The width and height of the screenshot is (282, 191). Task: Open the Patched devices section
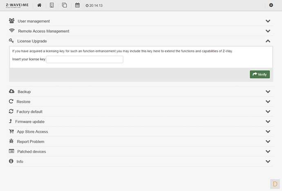(31, 152)
